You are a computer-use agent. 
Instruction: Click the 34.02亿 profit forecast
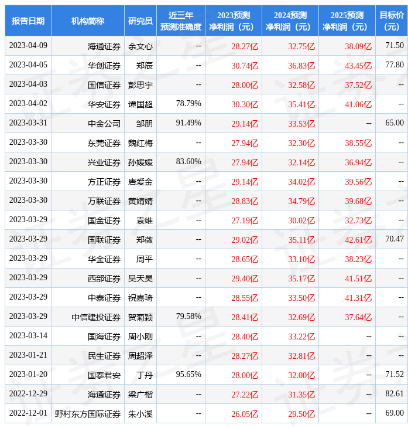tap(301, 182)
